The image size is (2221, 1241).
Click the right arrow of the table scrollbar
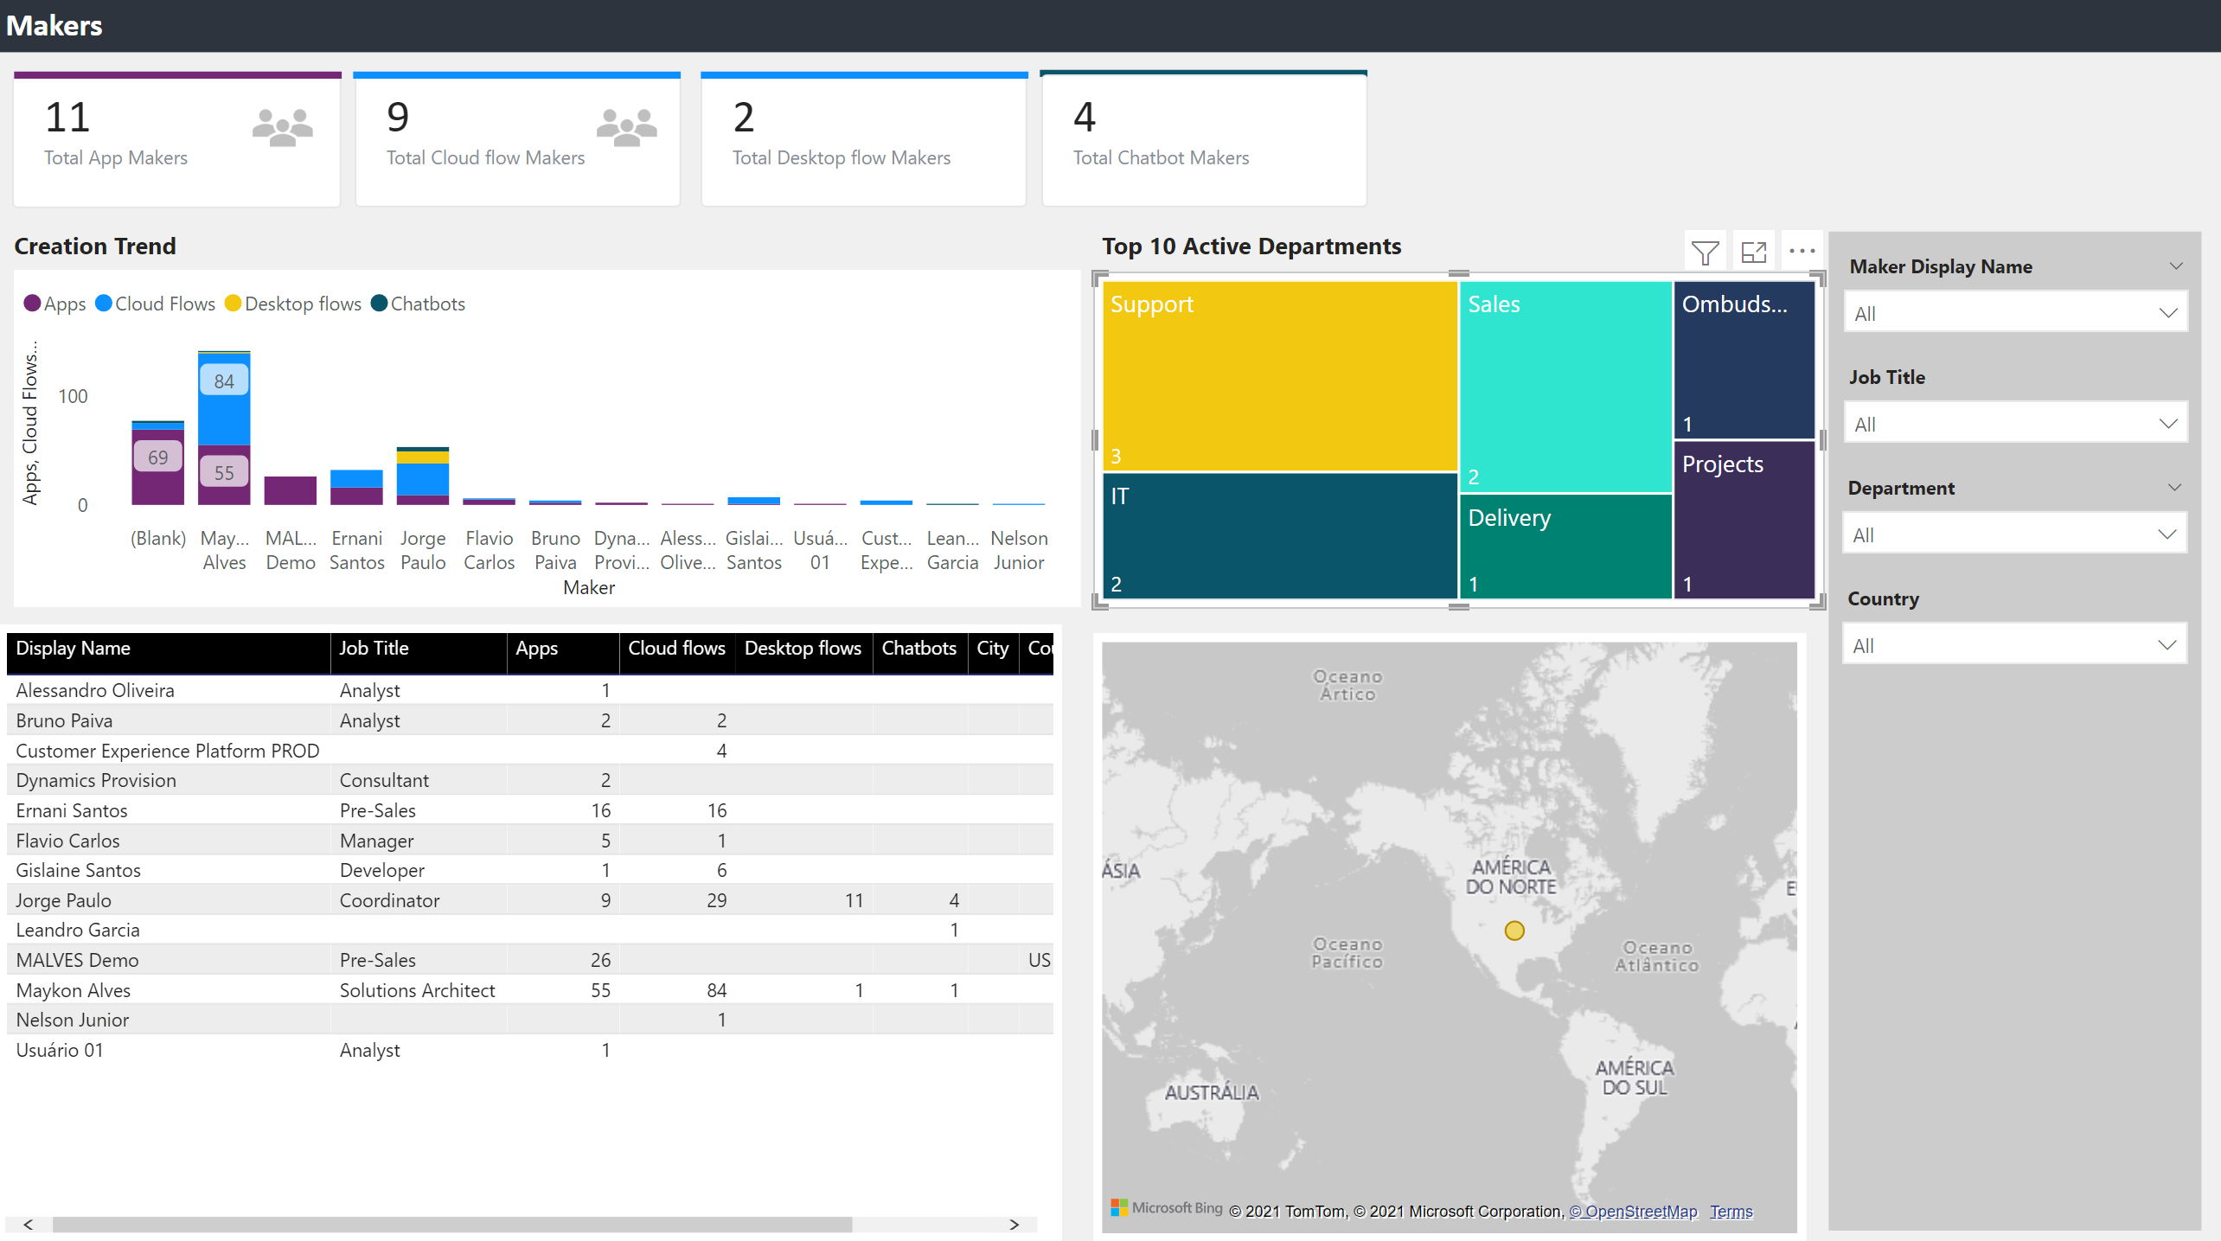(x=1014, y=1225)
